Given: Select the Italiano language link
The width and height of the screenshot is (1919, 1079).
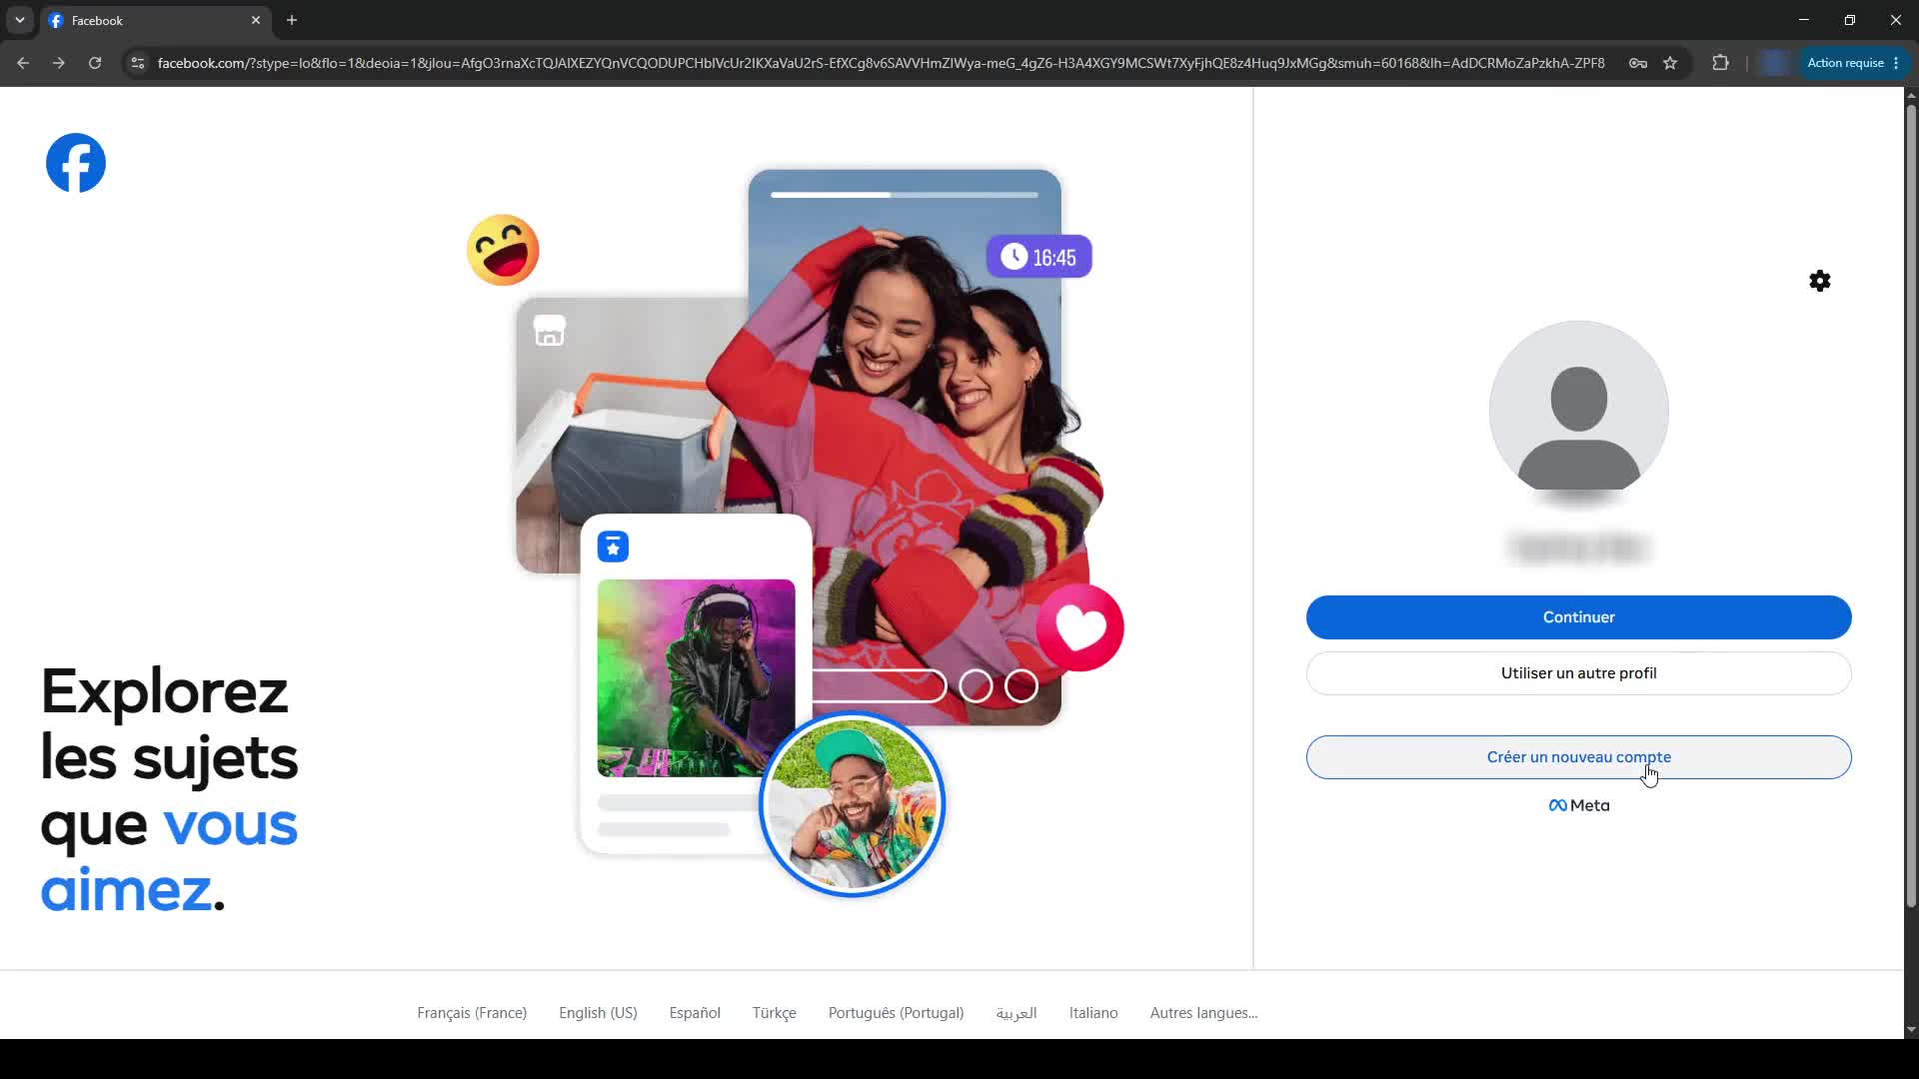Looking at the screenshot, I should [x=1093, y=1013].
